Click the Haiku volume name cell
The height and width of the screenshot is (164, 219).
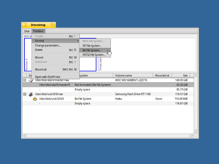click(x=119, y=99)
